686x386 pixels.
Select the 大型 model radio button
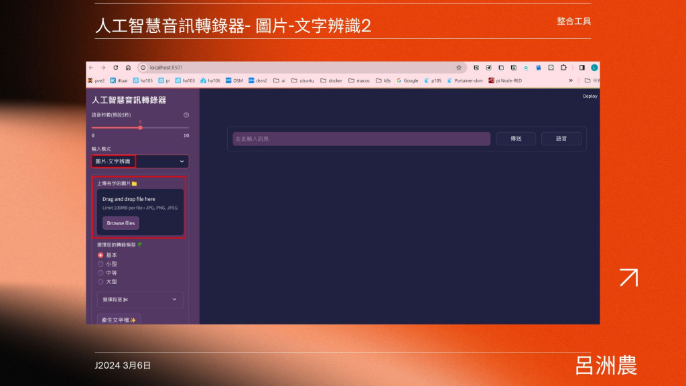pyautogui.click(x=100, y=282)
